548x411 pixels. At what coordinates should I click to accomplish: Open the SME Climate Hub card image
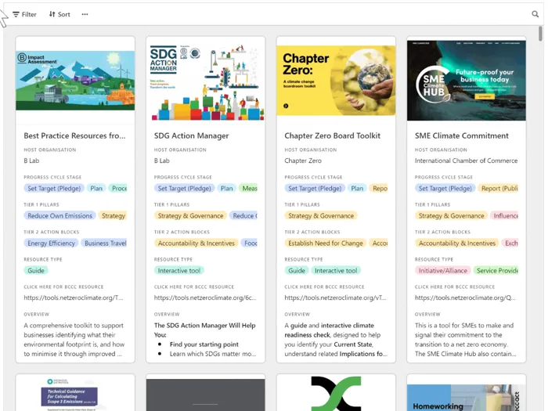(x=467, y=81)
